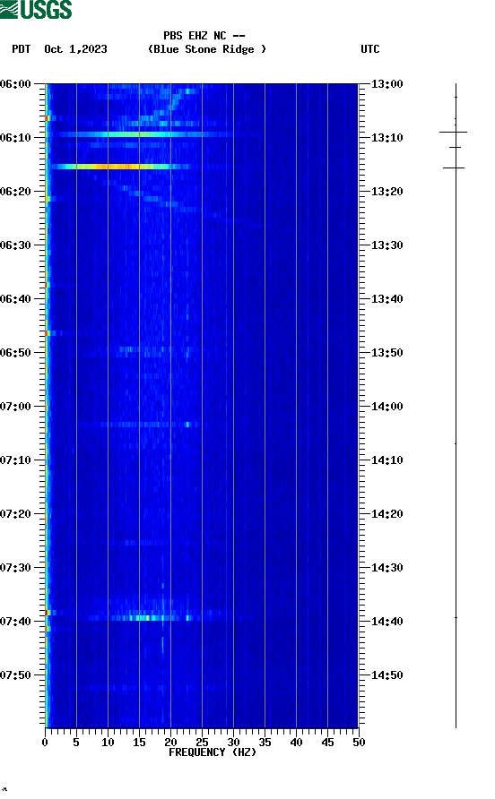Click the 13:00 UTC time label
This screenshot has height=799, width=495.
point(386,84)
